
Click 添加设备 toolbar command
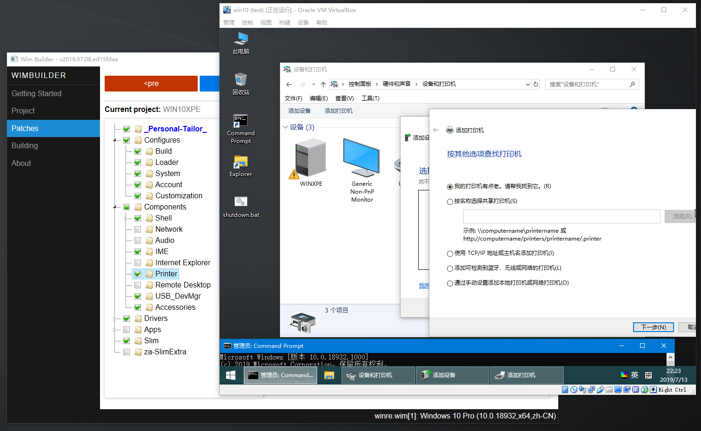300,111
